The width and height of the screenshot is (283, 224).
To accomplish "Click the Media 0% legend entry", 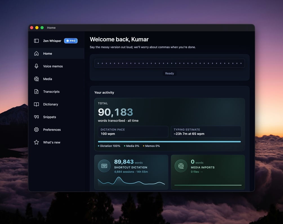I will [132, 146].
